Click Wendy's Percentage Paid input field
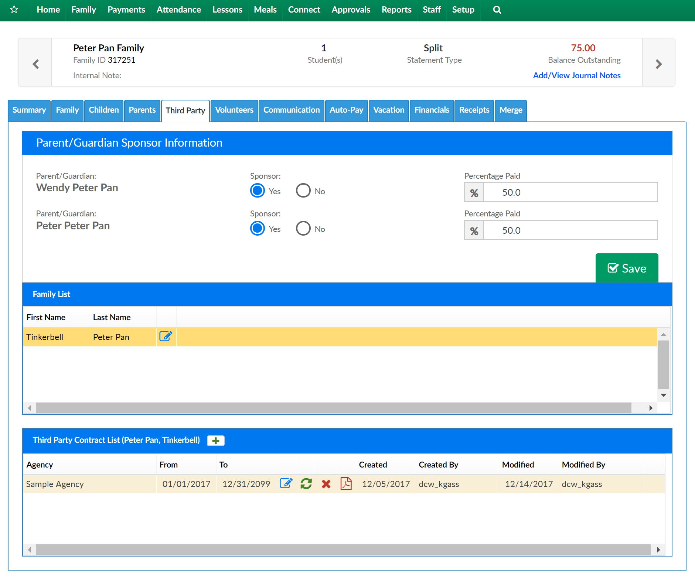695x582 pixels. point(570,192)
